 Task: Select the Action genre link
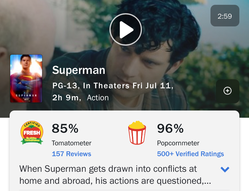click(98, 98)
